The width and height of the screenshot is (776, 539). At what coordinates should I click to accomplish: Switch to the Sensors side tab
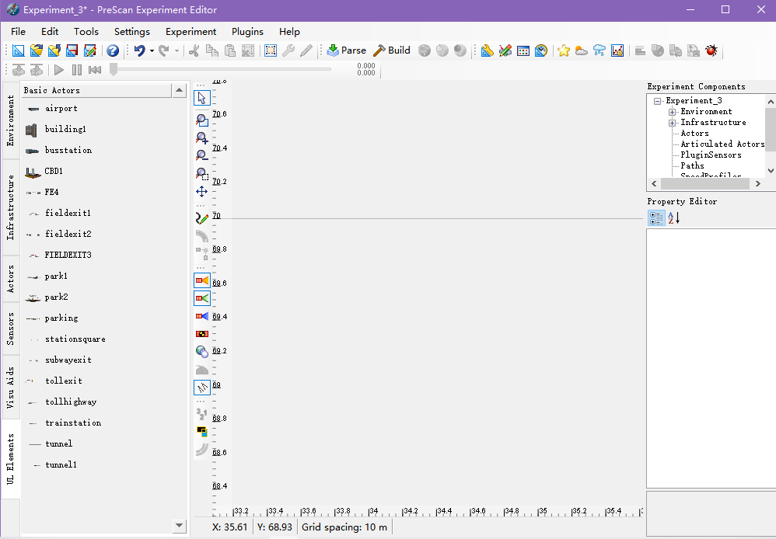(x=10, y=329)
